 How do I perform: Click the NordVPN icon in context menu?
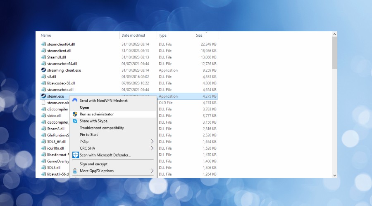[x=75, y=100]
